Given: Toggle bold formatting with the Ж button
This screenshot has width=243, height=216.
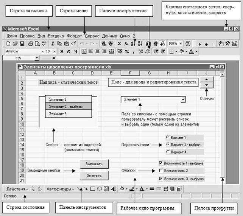Looking at the screenshot, I should click(x=62, y=51).
